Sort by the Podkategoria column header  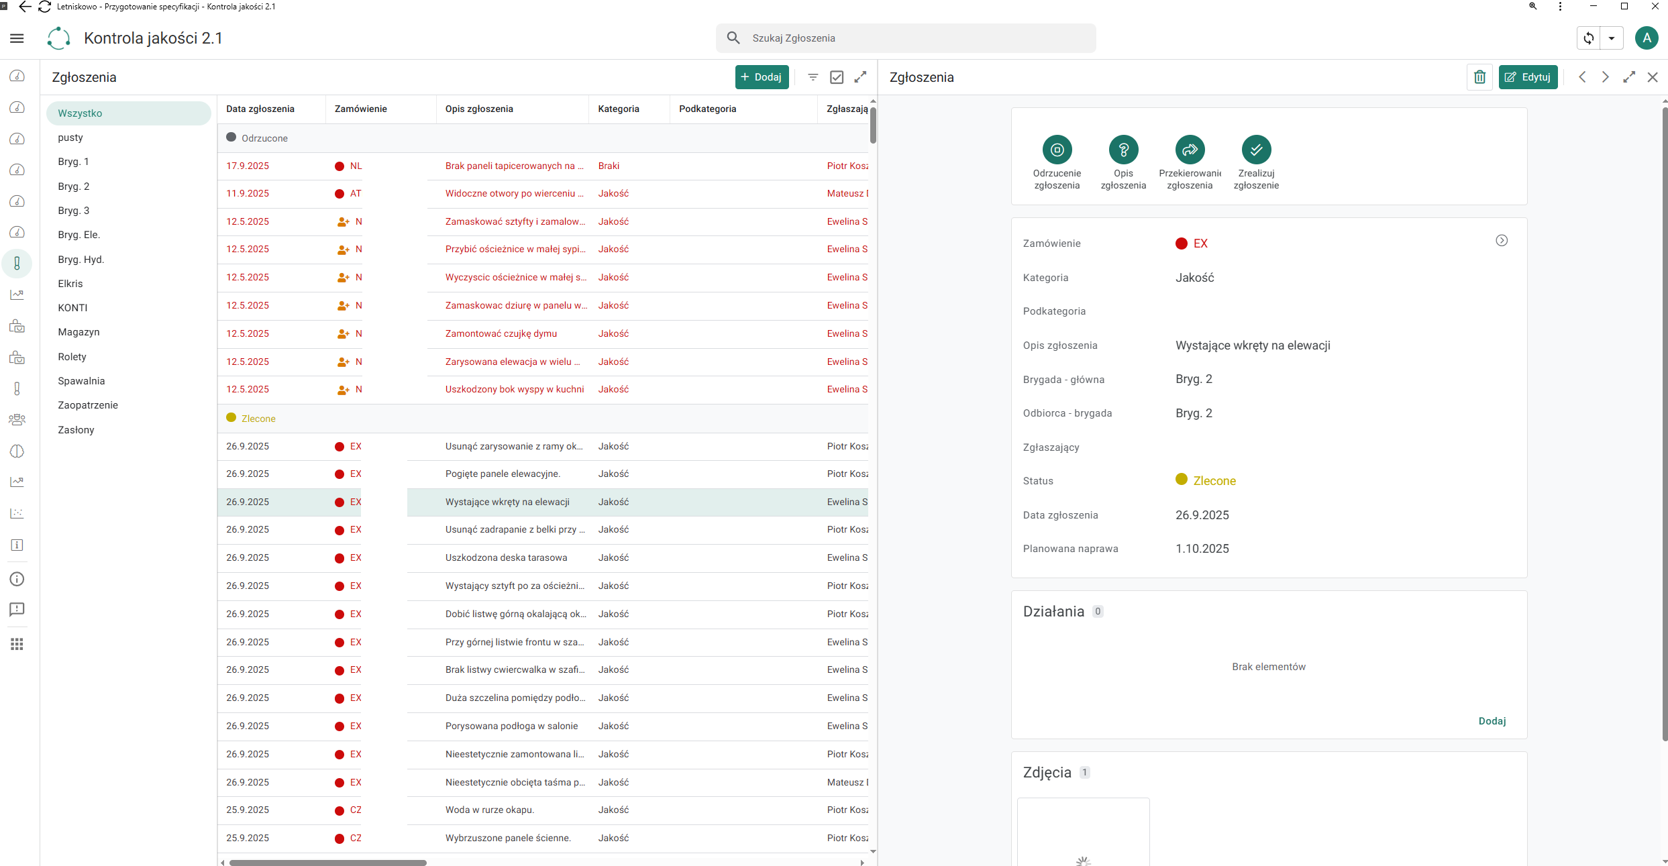click(707, 109)
